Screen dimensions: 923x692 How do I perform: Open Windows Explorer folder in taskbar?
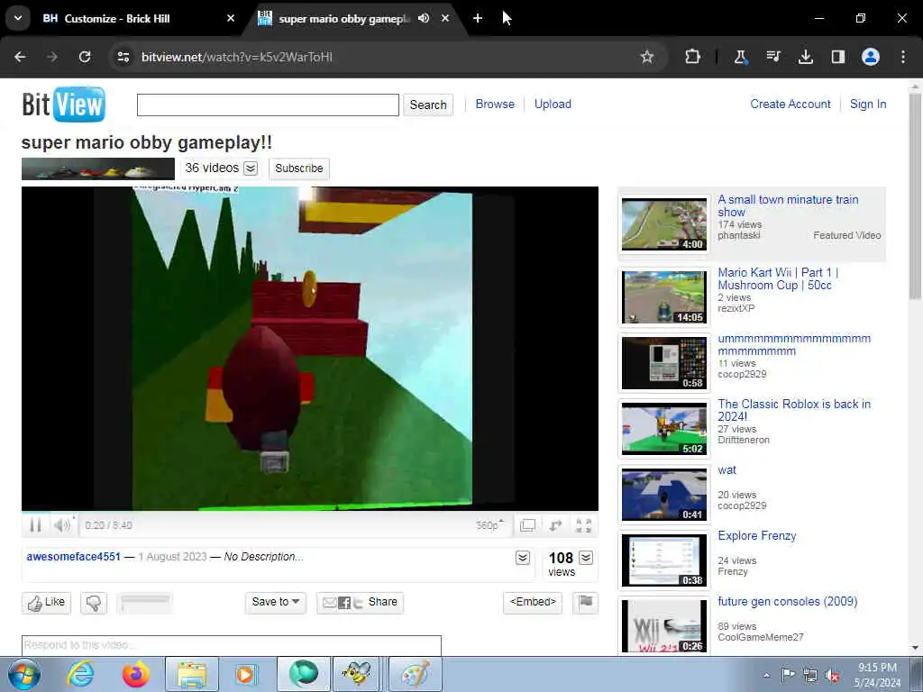tap(192, 674)
